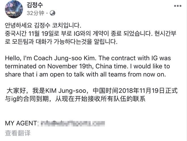Click the line 'share that i am open to talk'

[x=91, y=74]
